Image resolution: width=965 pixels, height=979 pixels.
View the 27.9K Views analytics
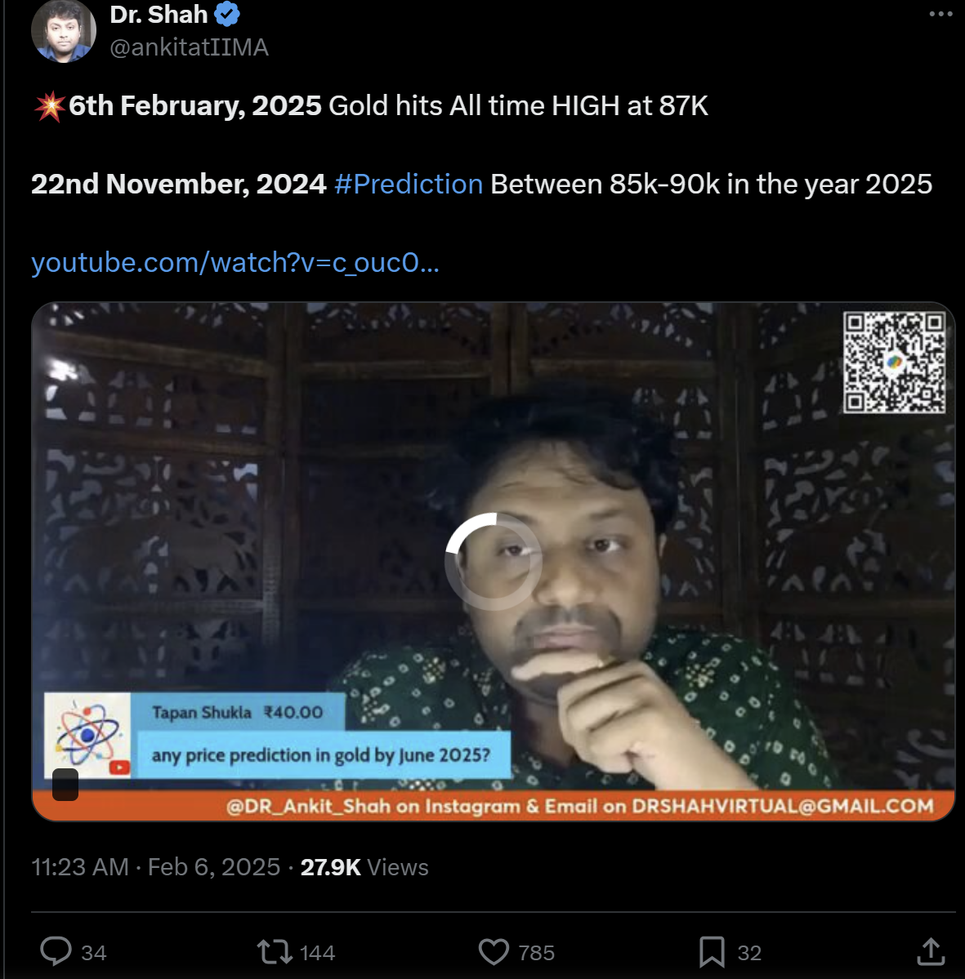pyautogui.click(x=364, y=866)
